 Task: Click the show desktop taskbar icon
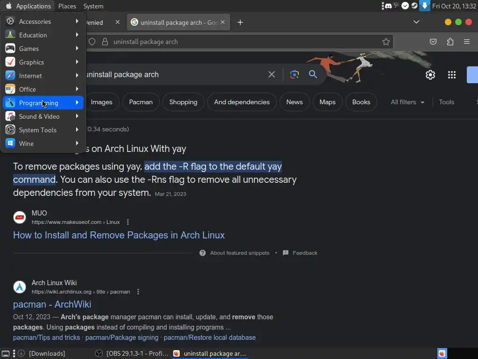[6, 353]
